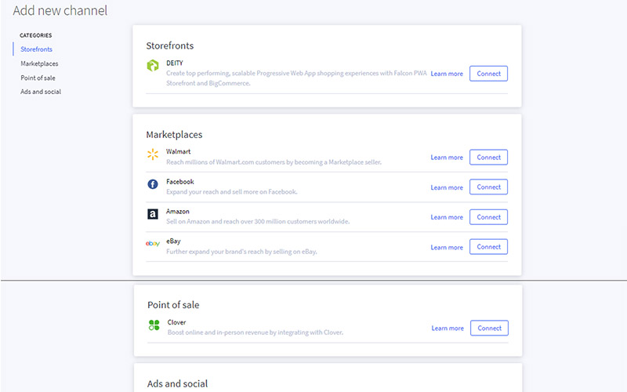Click the Add new channel page title
Screen dimensions: 627x392
[x=60, y=10]
